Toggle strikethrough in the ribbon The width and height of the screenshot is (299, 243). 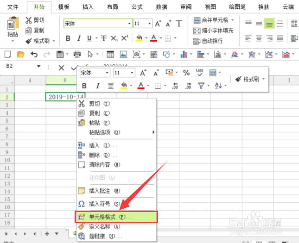pos(104,38)
